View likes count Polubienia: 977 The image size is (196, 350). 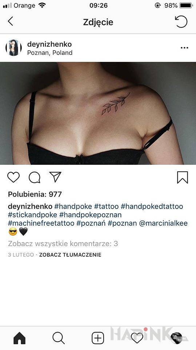tap(35, 194)
